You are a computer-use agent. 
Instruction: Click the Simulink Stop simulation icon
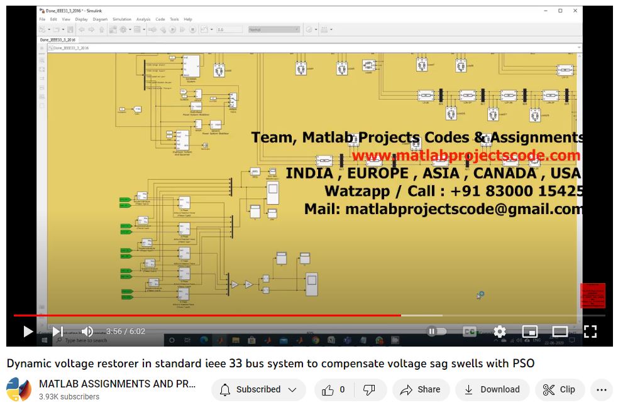(192, 30)
